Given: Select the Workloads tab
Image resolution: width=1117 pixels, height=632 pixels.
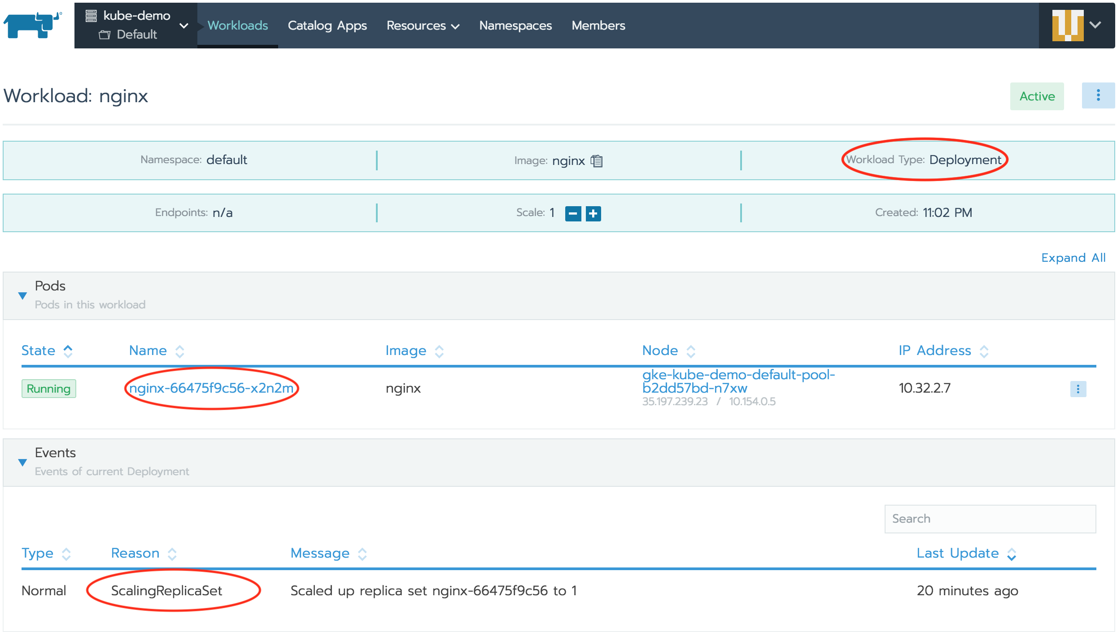Looking at the screenshot, I should coord(238,25).
